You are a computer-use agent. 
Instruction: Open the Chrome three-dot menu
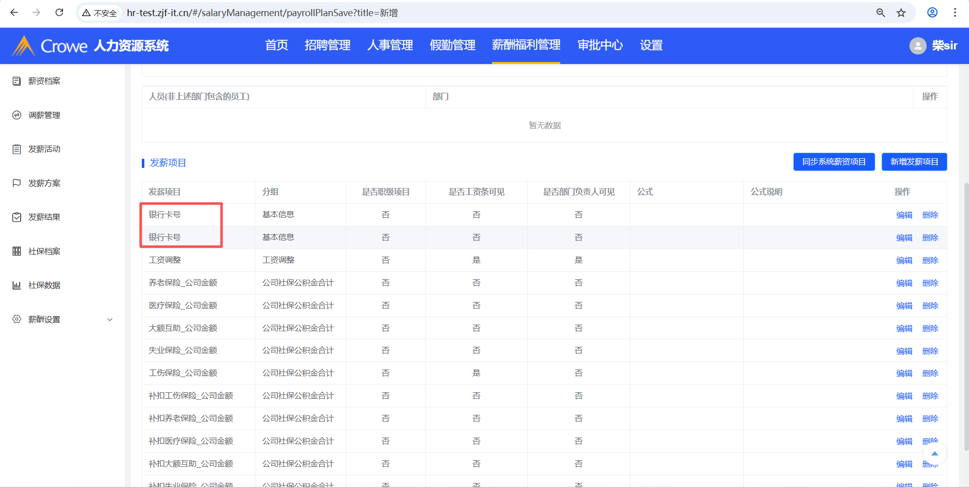(955, 13)
